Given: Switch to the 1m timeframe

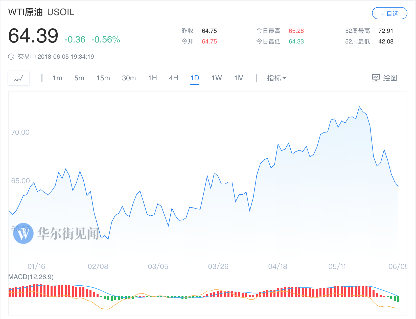Looking at the screenshot, I should pyautogui.click(x=57, y=78).
